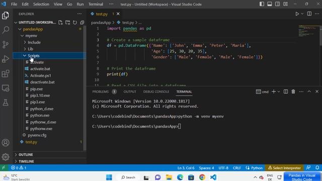
Task: Close the terminal panel
Action: pyautogui.click(x=317, y=92)
